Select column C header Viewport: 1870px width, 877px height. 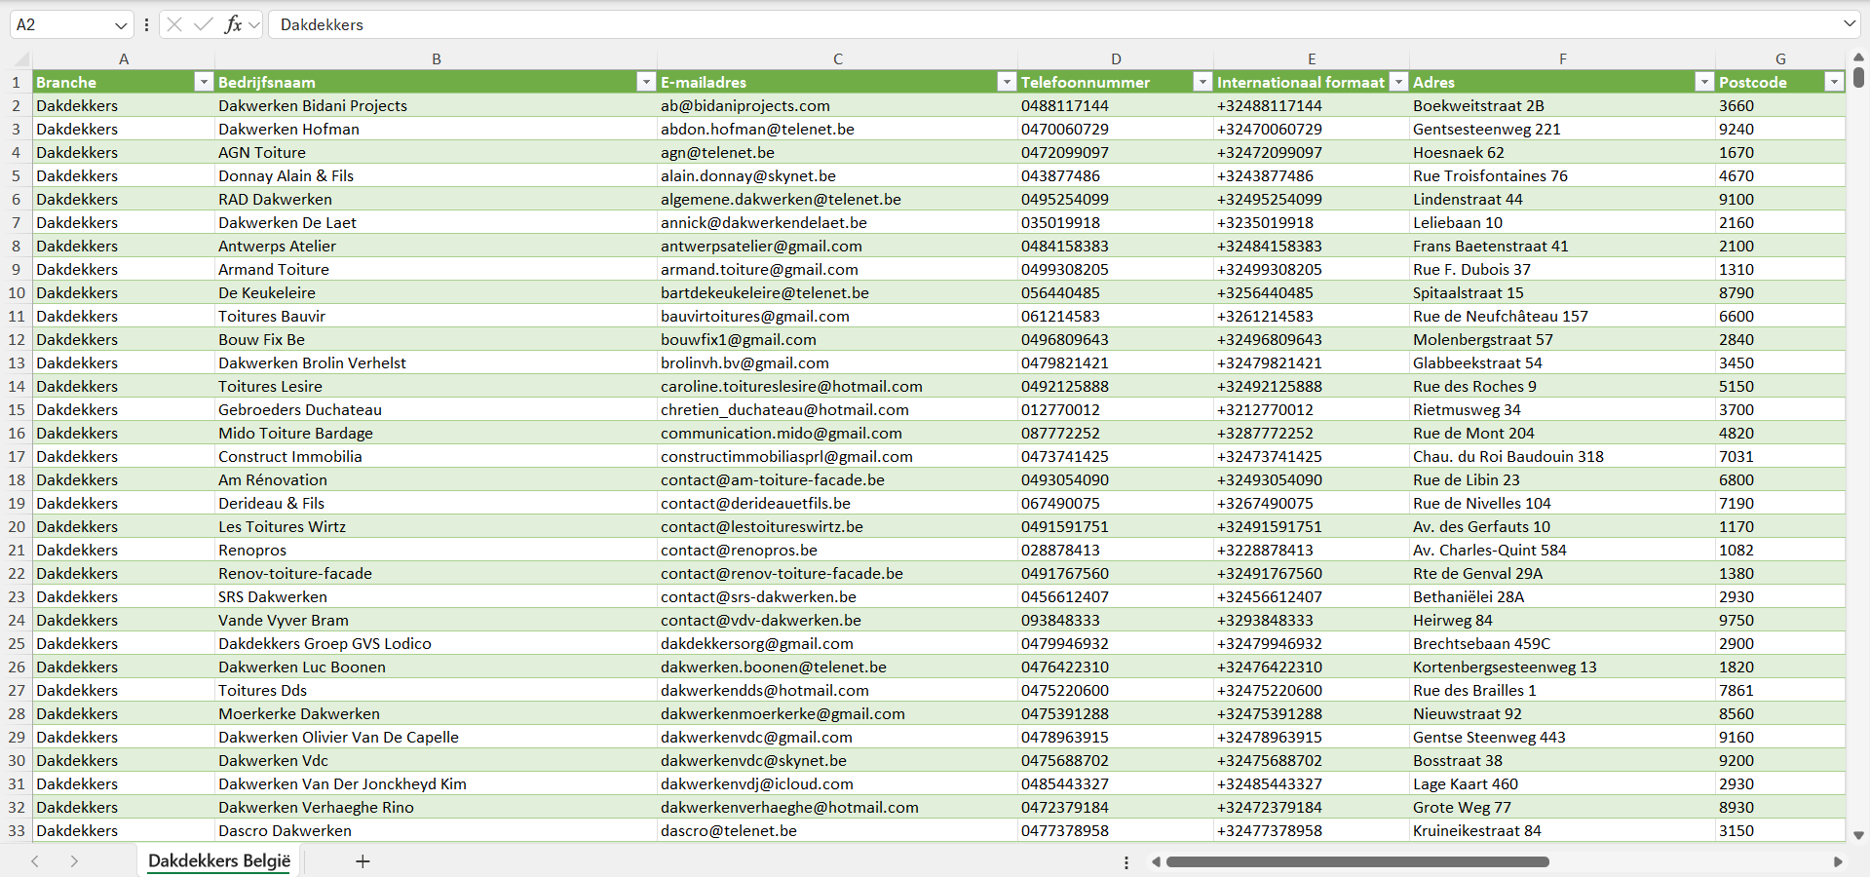(x=837, y=58)
